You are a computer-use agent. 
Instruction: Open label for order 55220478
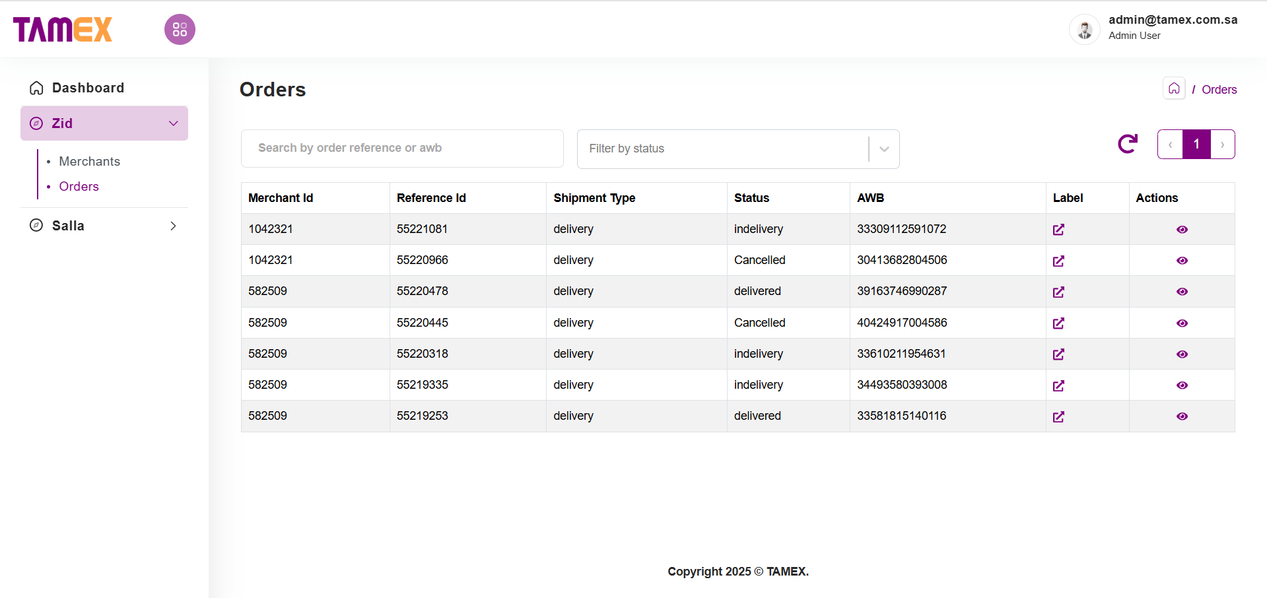point(1058,292)
